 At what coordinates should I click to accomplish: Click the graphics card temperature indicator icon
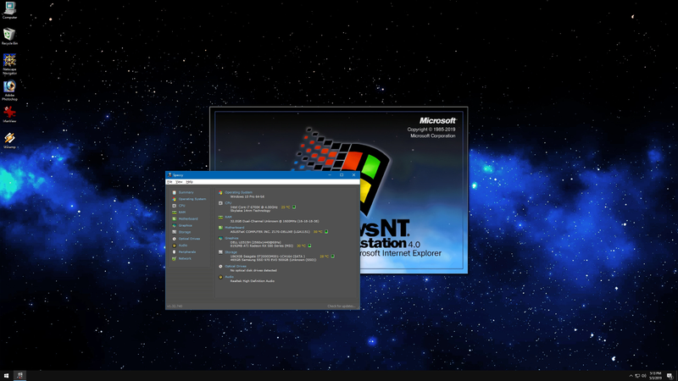pyautogui.click(x=309, y=246)
